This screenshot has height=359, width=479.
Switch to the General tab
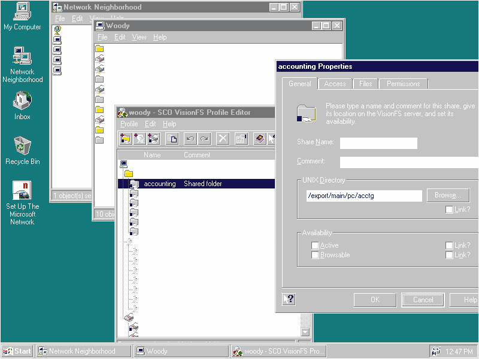300,84
